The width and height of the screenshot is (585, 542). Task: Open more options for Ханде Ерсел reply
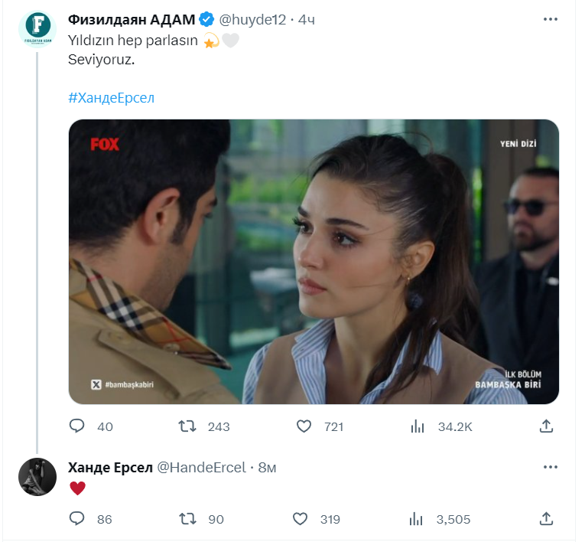550,467
